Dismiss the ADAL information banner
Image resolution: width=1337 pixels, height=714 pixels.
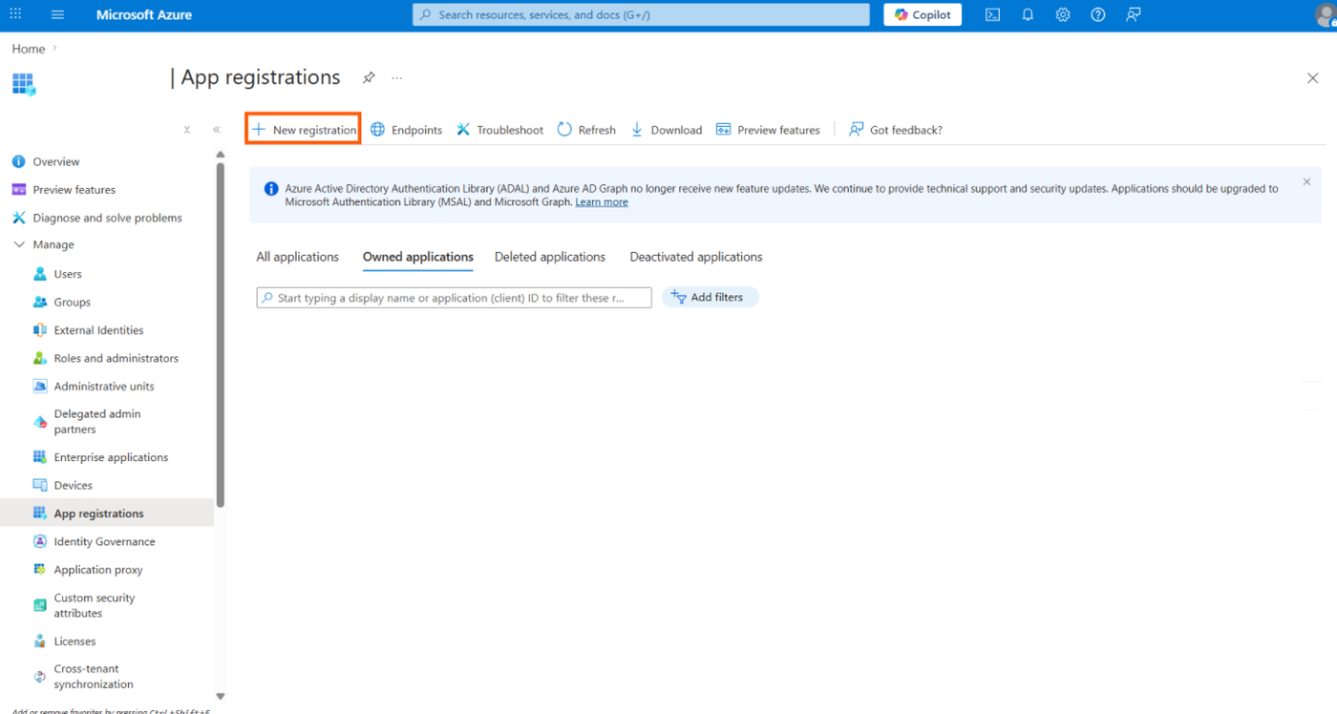click(x=1306, y=181)
